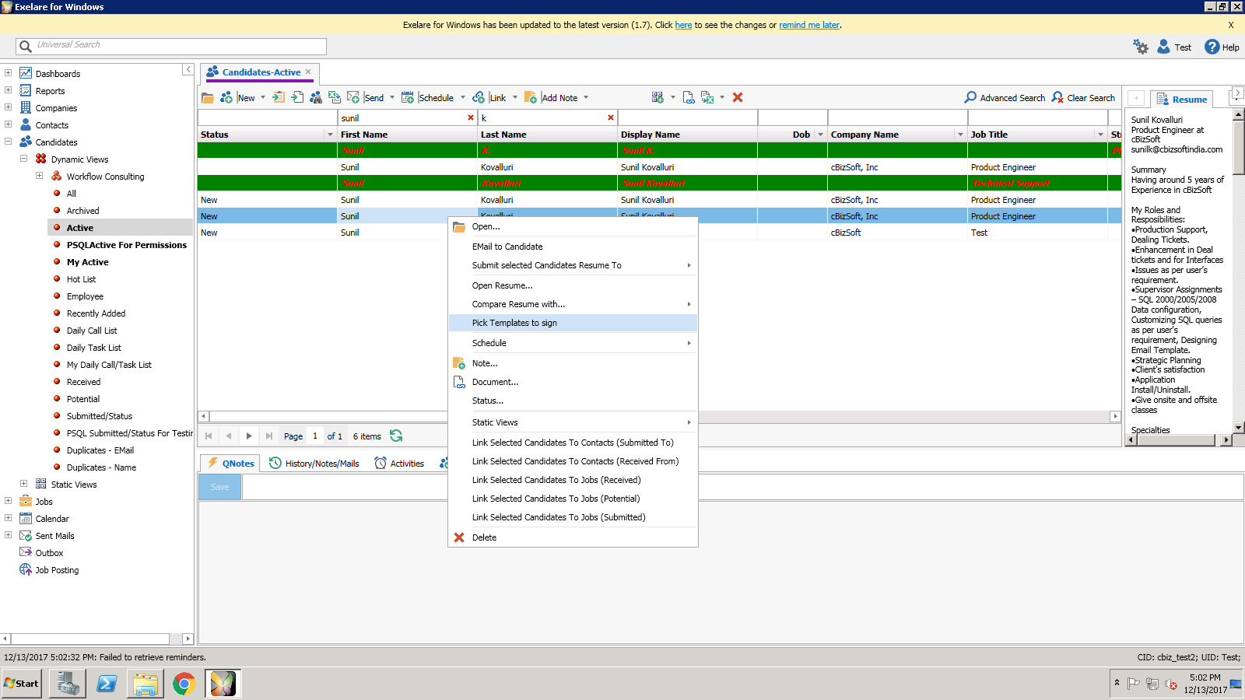Open Google Chrome from the taskbar
The width and height of the screenshot is (1245, 700).
[184, 684]
